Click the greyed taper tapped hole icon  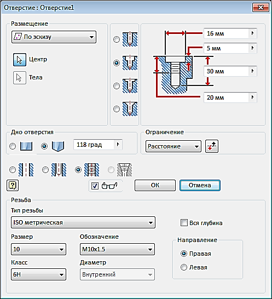point(124,170)
